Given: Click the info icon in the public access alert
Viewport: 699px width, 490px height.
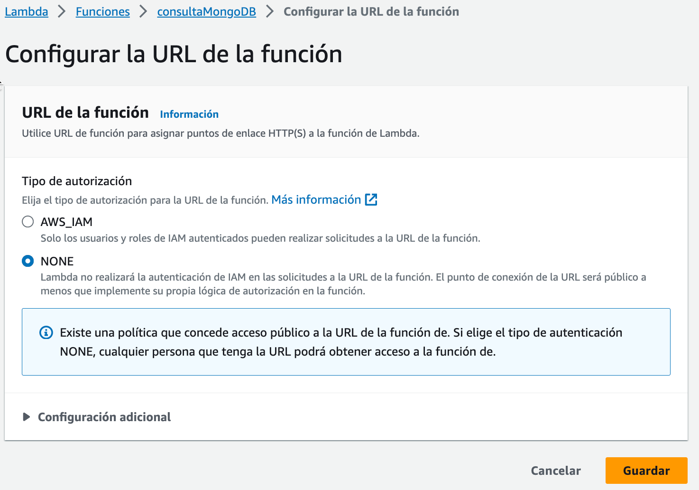Looking at the screenshot, I should (x=46, y=332).
